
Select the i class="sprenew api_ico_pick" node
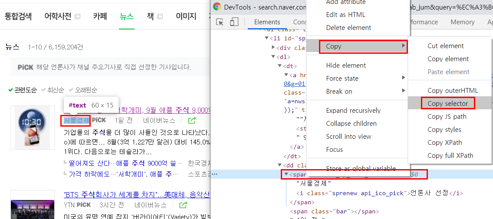click(x=380, y=193)
